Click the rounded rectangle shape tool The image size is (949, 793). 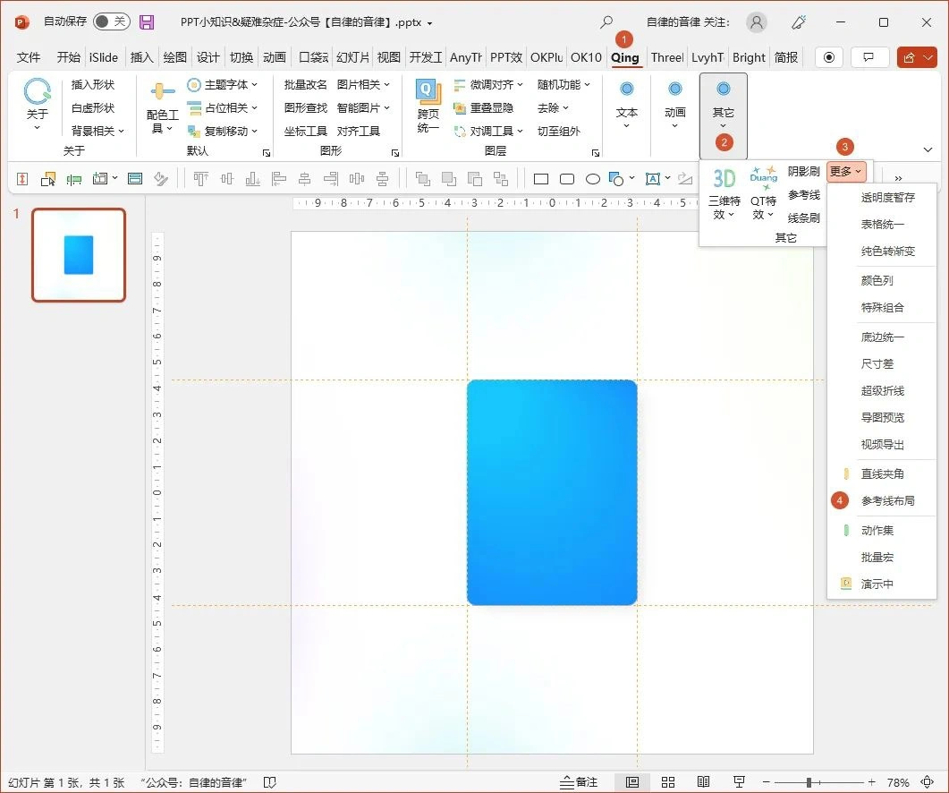coord(566,179)
